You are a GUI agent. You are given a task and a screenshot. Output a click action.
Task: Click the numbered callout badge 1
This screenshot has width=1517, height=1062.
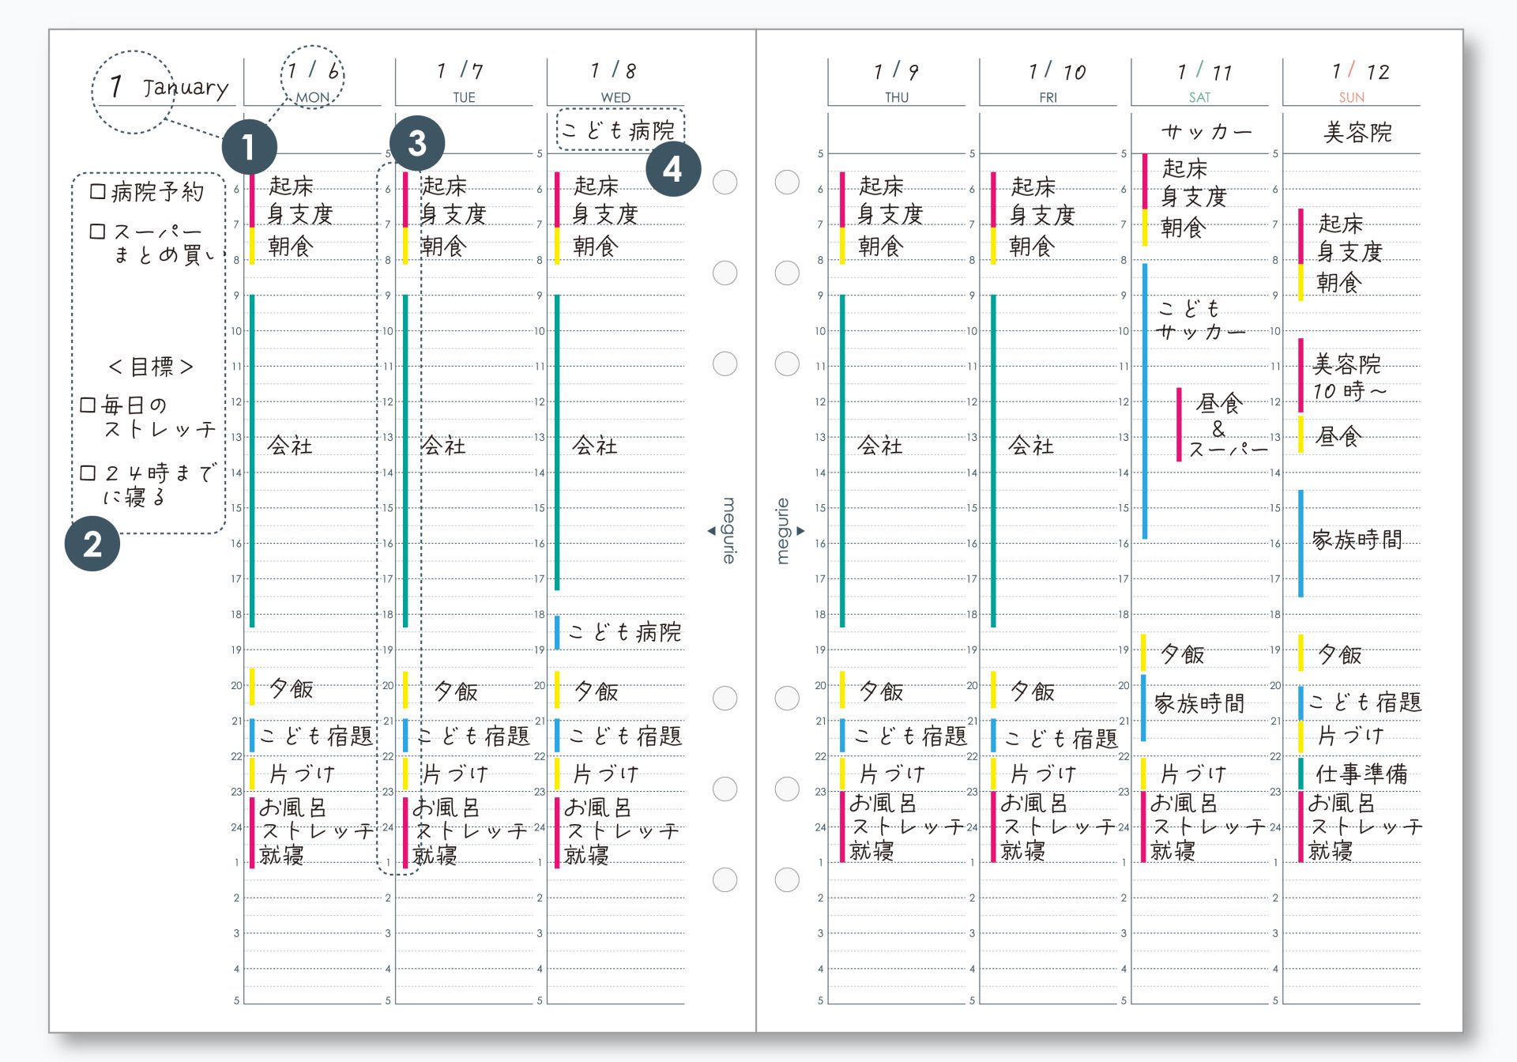[x=249, y=147]
